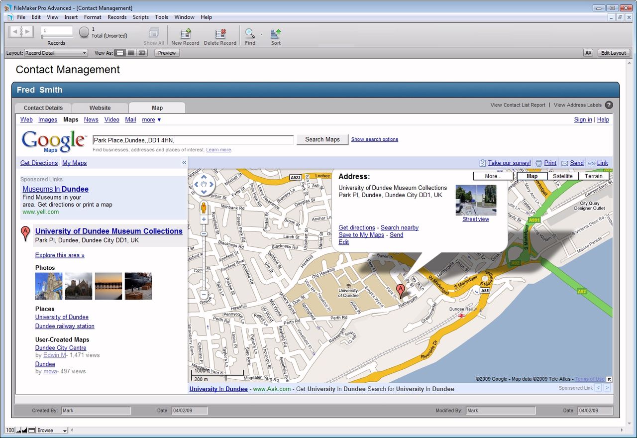Image resolution: width=637 pixels, height=438 pixels.
Task: Toggle status toolbar icon at bottom
Action: pos(32,431)
